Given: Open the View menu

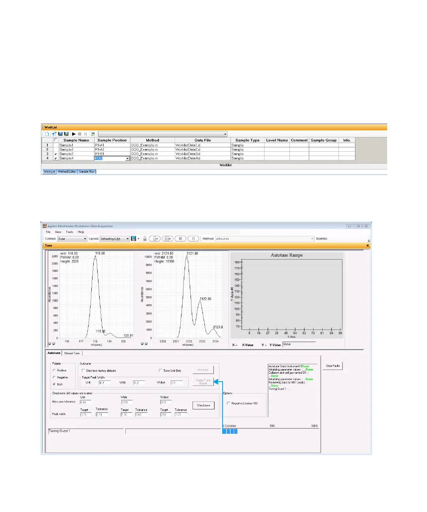Looking at the screenshot, I should pyautogui.click(x=58, y=232).
